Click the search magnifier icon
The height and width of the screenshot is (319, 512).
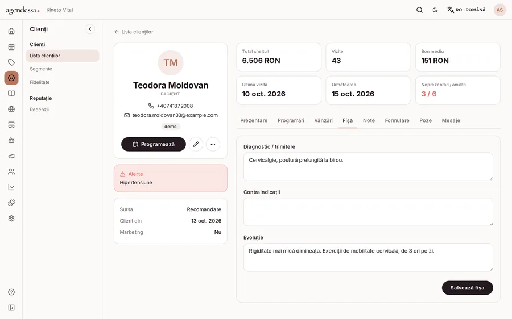click(420, 10)
